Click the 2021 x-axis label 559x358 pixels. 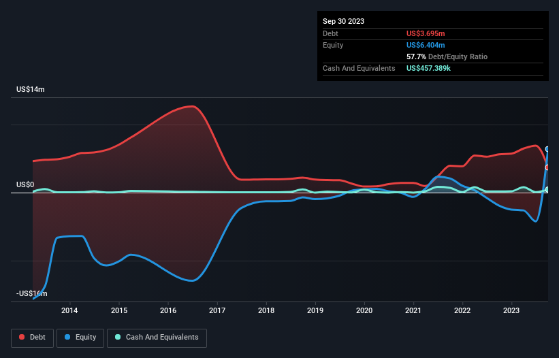pos(413,310)
